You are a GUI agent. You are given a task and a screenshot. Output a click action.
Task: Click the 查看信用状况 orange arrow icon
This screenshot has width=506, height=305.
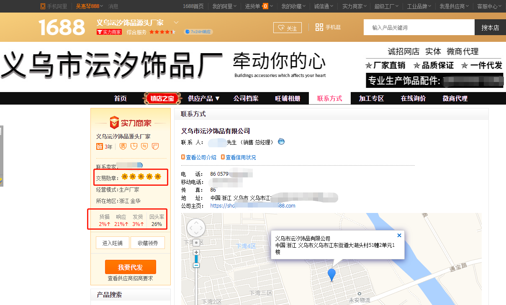(x=223, y=157)
